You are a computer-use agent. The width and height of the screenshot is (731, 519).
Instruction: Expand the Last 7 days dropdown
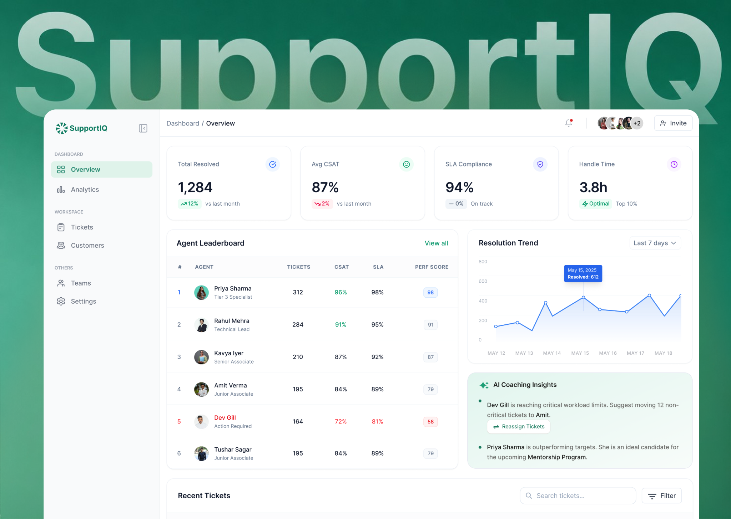tap(655, 243)
